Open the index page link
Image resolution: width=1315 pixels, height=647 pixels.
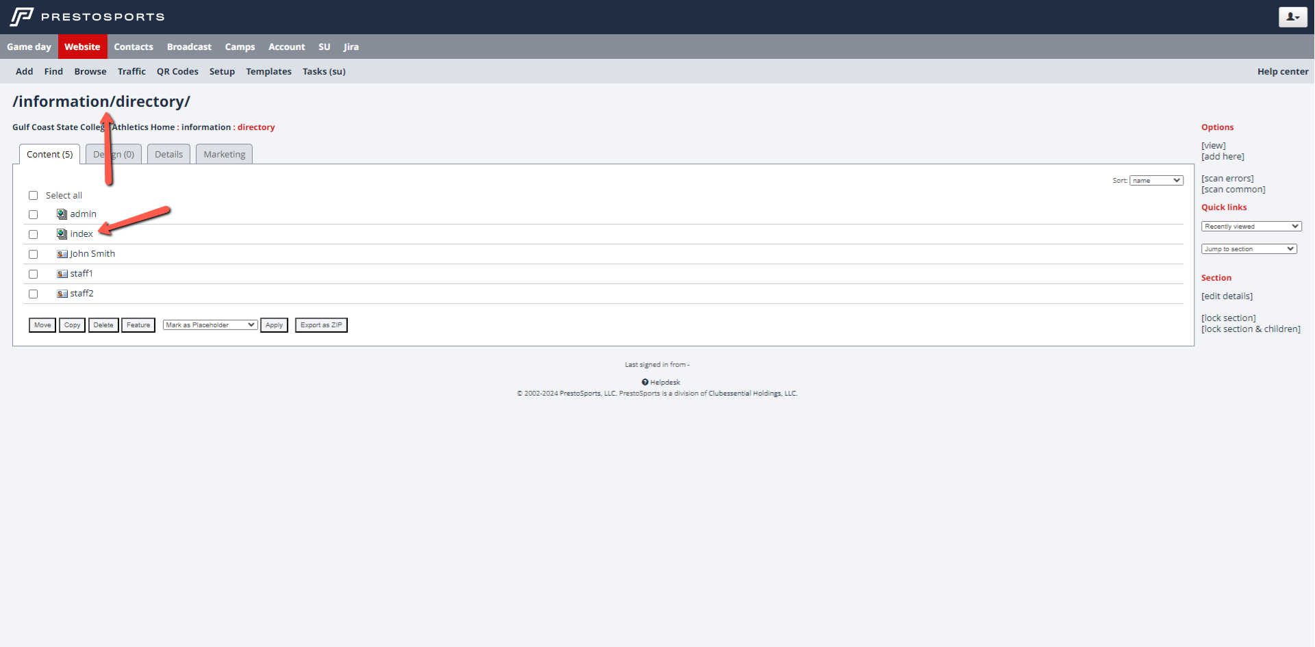click(82, 234)
